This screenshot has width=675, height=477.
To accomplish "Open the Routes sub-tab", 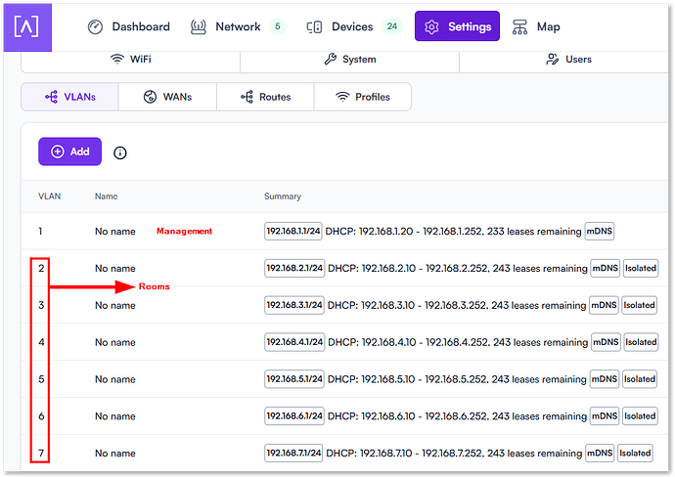I will tap(264, 97).
